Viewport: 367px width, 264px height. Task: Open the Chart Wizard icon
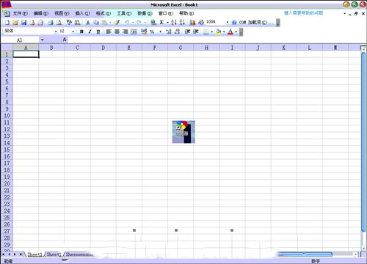coord(192,22)
